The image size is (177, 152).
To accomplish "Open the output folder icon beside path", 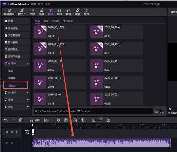I will coord(156,111).
